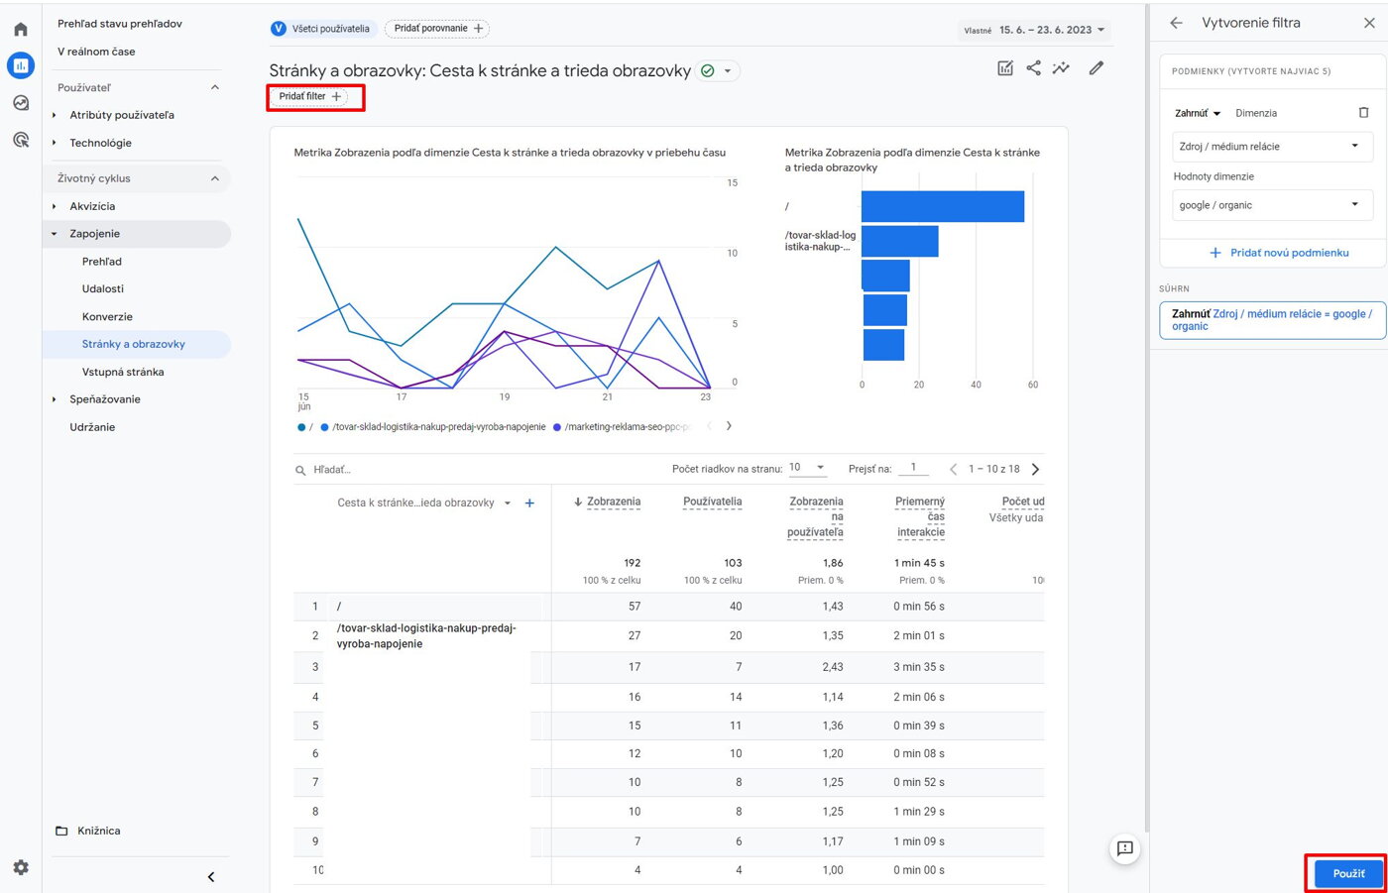
Task: Open the feedback icon button
Action: coord(1124,848)
